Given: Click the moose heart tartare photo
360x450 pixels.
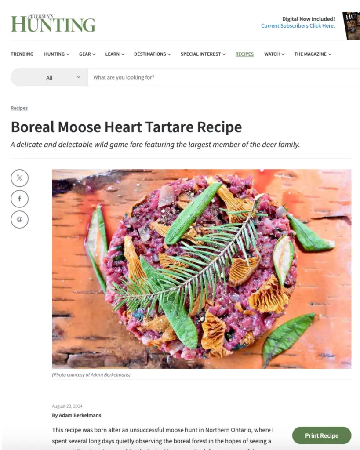Looking at the screenshot, I should [x=201, y=269].
